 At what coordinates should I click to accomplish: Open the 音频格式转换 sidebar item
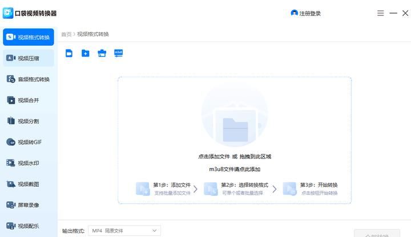coord(29,79)
